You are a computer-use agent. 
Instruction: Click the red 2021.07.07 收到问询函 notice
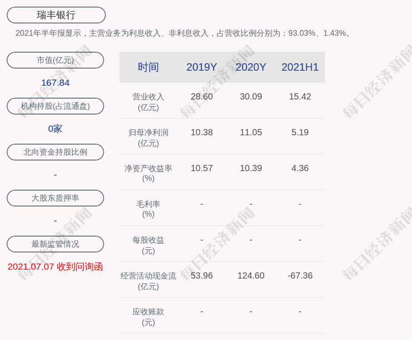[x=55, y=267]
